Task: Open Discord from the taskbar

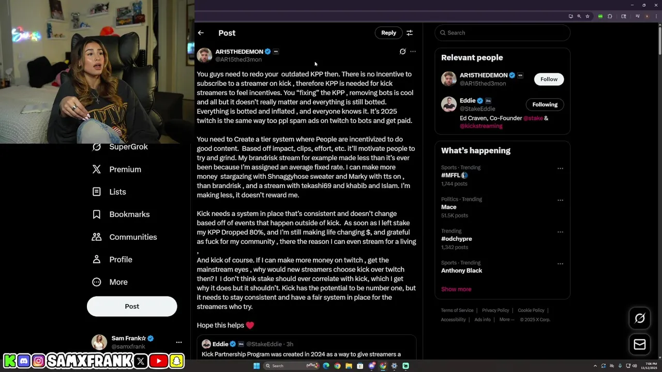Action: [371, 366]
